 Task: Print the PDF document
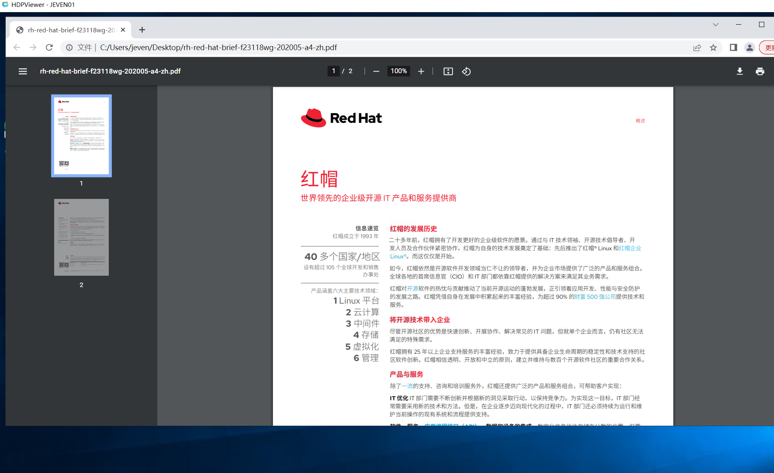pos(760,71)
